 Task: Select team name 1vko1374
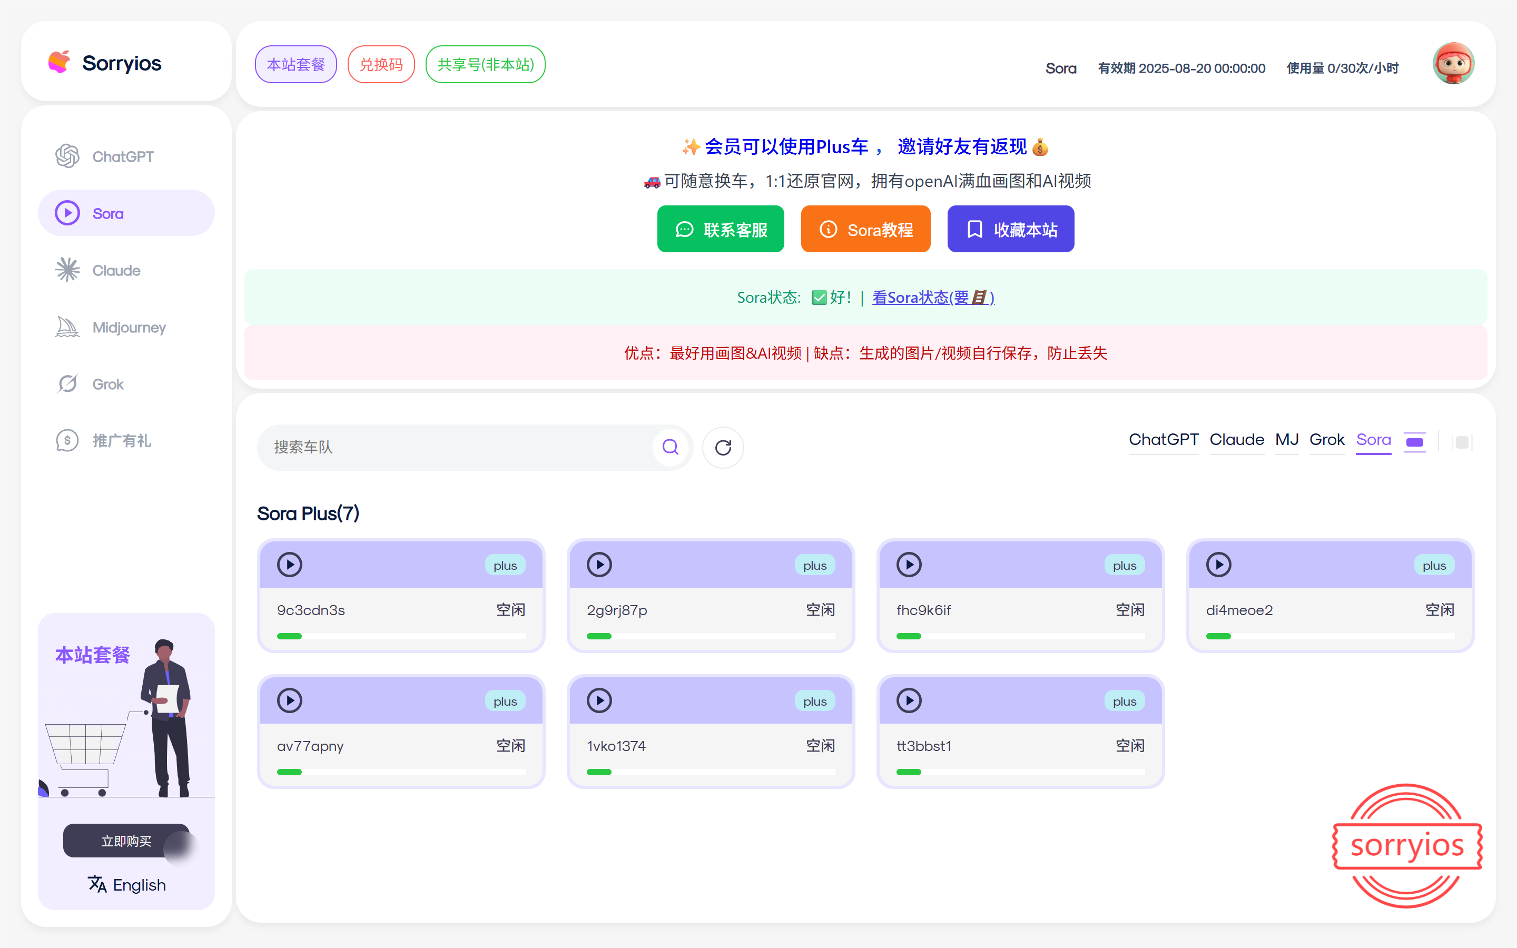click(x=616, y=746)
